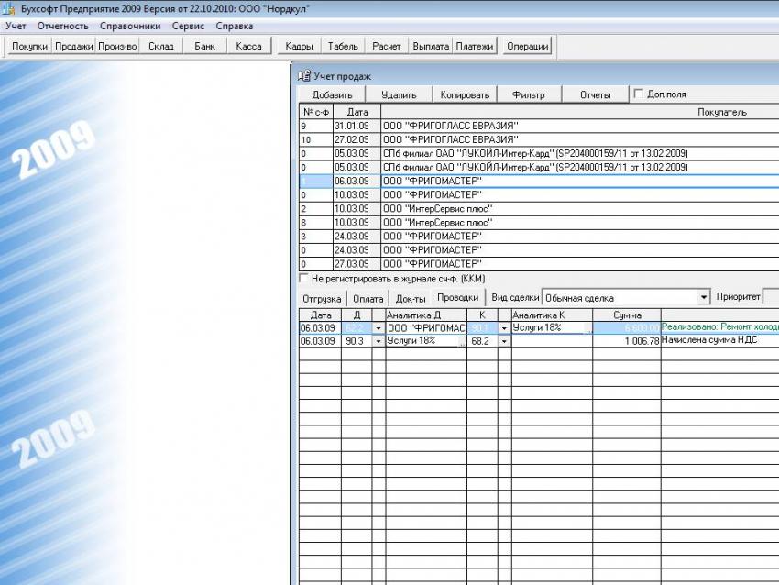Select the ИнтерСервис плюс row numbered 8

pyautogui.click(x=440, y=222)
